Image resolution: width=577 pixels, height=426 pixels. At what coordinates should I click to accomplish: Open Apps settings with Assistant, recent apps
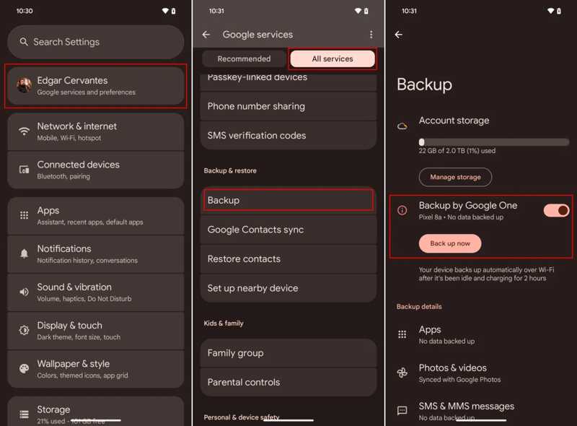click(x=96, y=216)
